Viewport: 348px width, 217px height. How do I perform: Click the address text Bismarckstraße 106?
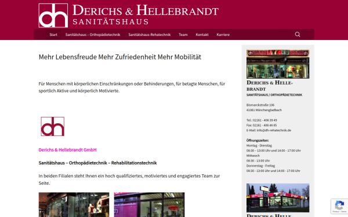260,105
